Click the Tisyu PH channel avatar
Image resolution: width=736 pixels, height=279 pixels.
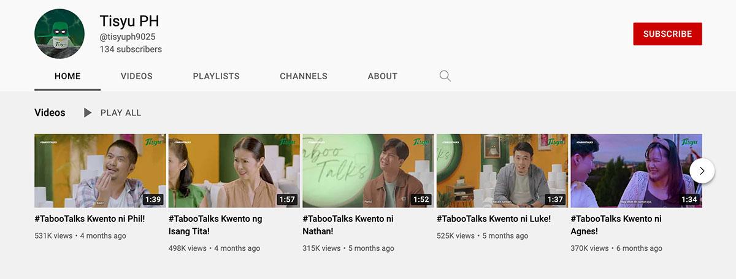coord(59,34)
